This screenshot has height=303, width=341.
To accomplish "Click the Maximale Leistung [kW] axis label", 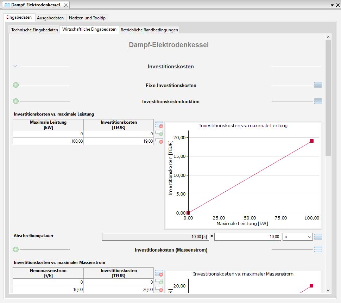I will [x=242, y=223].
